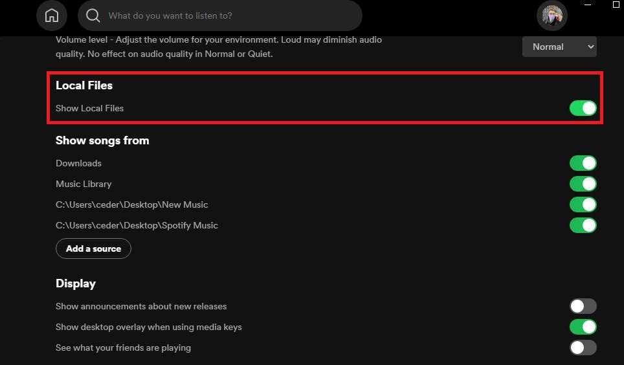Click the Local Files section heading

[x=84, y=85]
